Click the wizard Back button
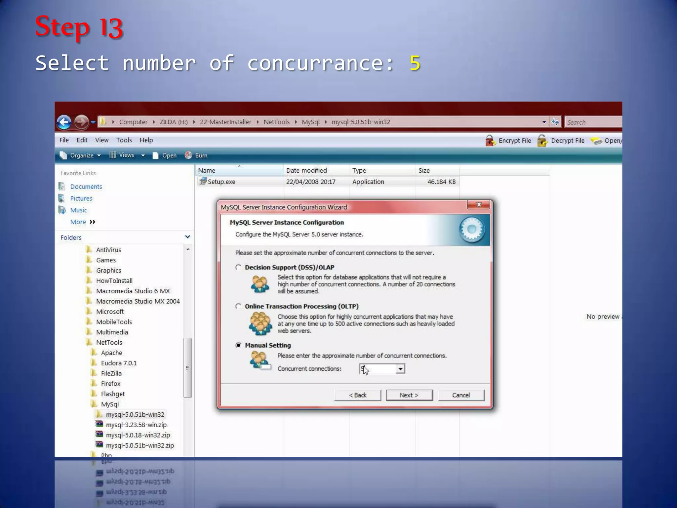 pos(358,395)
